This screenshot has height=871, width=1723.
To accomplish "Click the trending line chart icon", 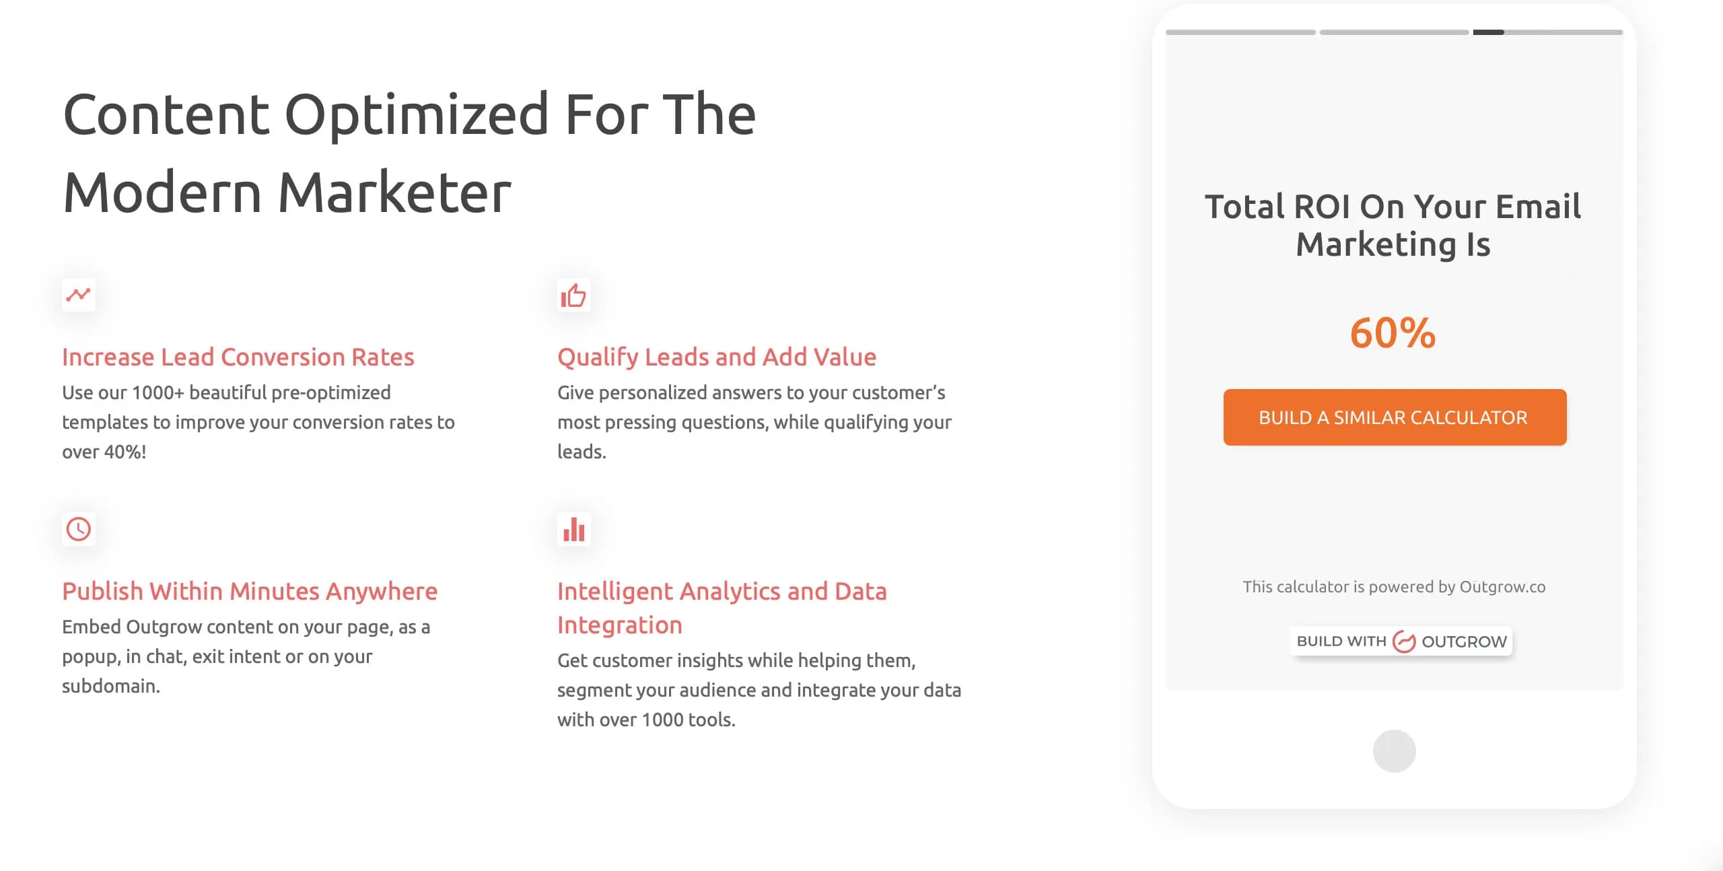I will [78, 294].
